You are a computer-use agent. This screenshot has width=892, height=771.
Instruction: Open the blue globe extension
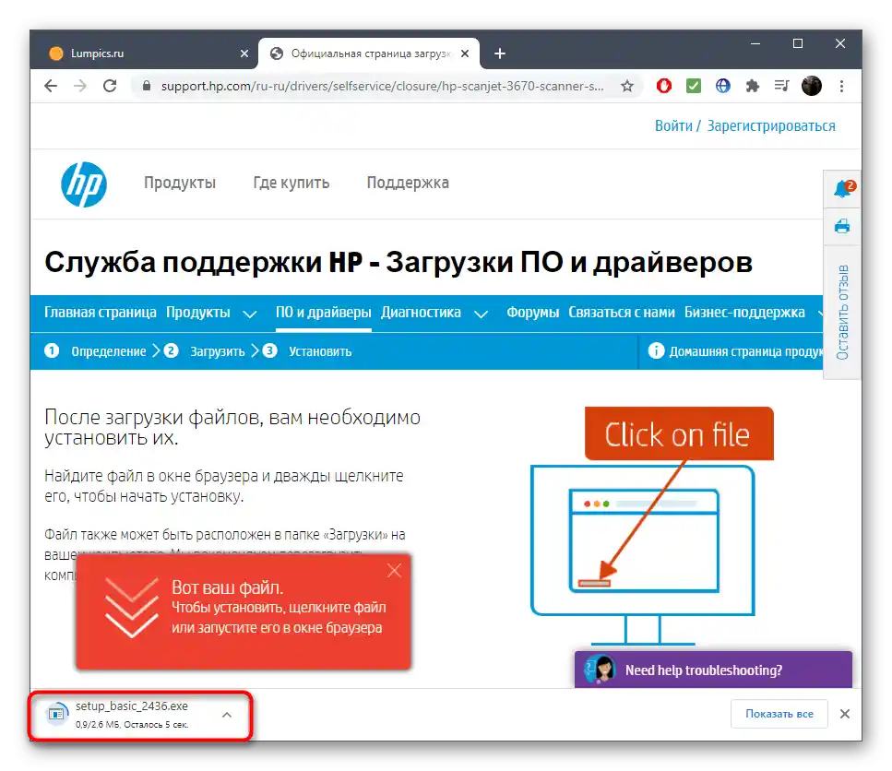[x=723, y=86]
